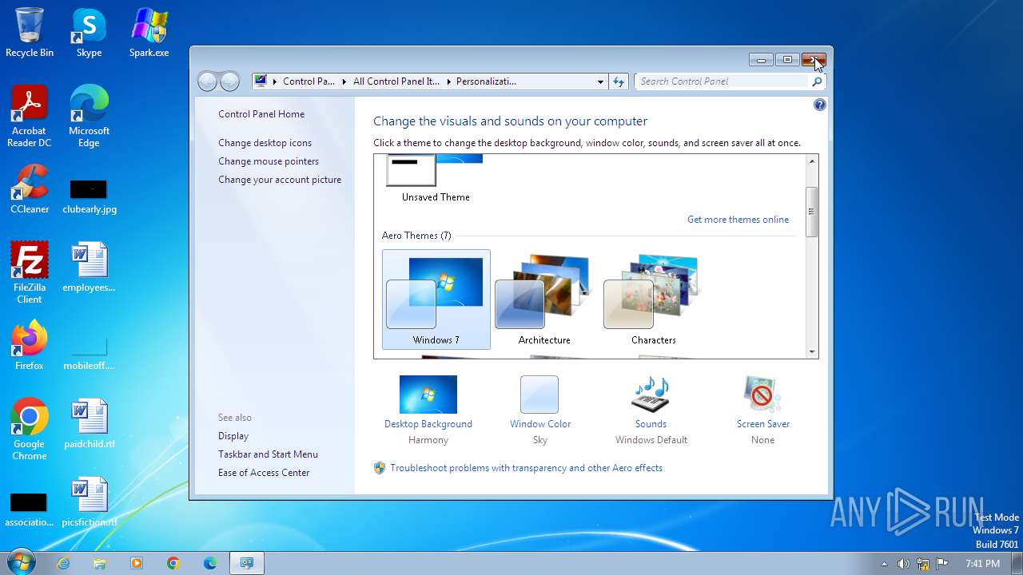
Task: Go back with the navigation button
Action: (x=207, y=81)
